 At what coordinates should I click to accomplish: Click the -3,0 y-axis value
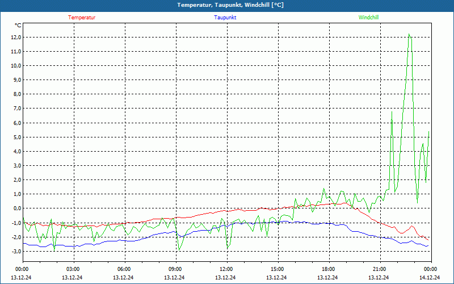point(16,251)
